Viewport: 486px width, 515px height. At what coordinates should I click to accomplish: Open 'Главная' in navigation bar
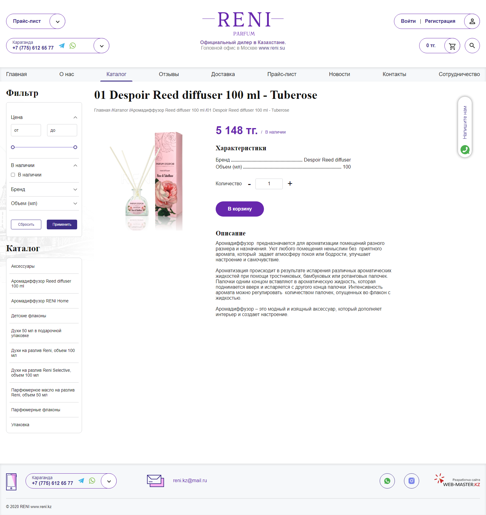point(16,74)
